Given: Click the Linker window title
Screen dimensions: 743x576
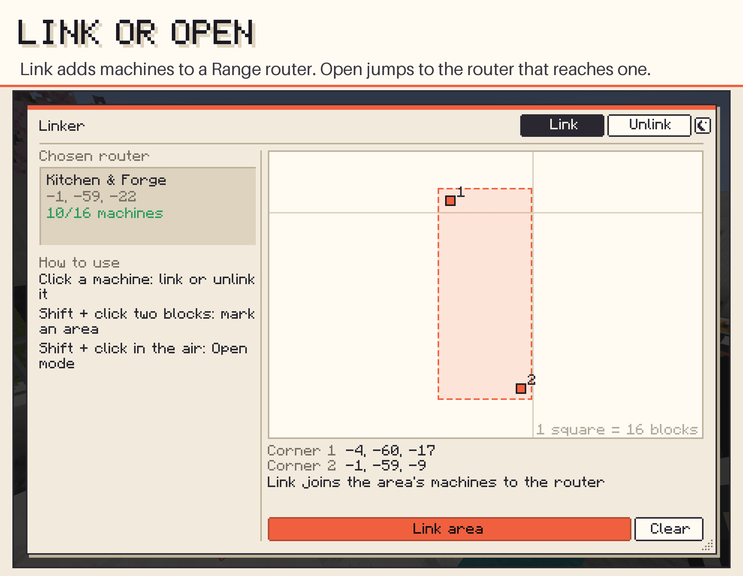Looking at the screenshot, I should click(x=62, y=126).
